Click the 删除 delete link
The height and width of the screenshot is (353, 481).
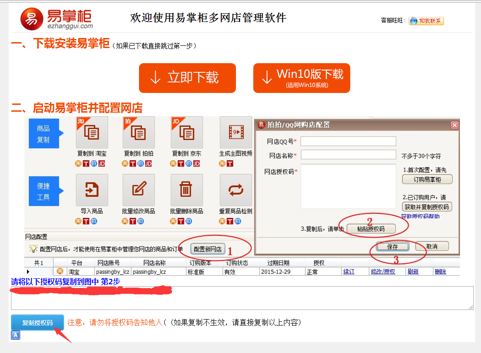pyautogui.click(x=440, y=272)
